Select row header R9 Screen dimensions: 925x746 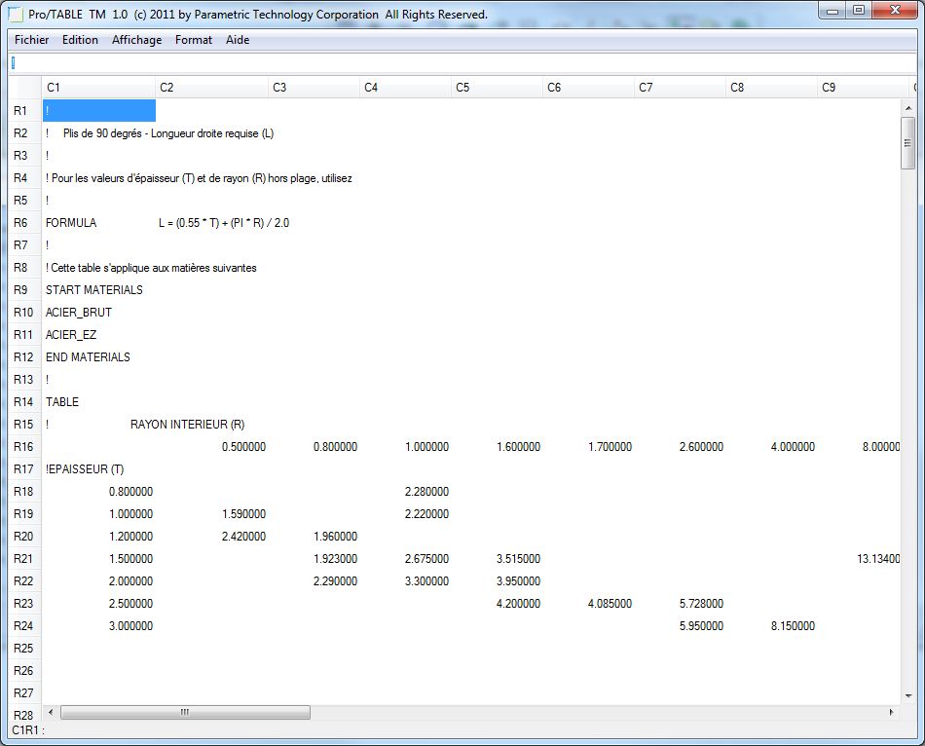pyautogui.click(x=24, y=290)
